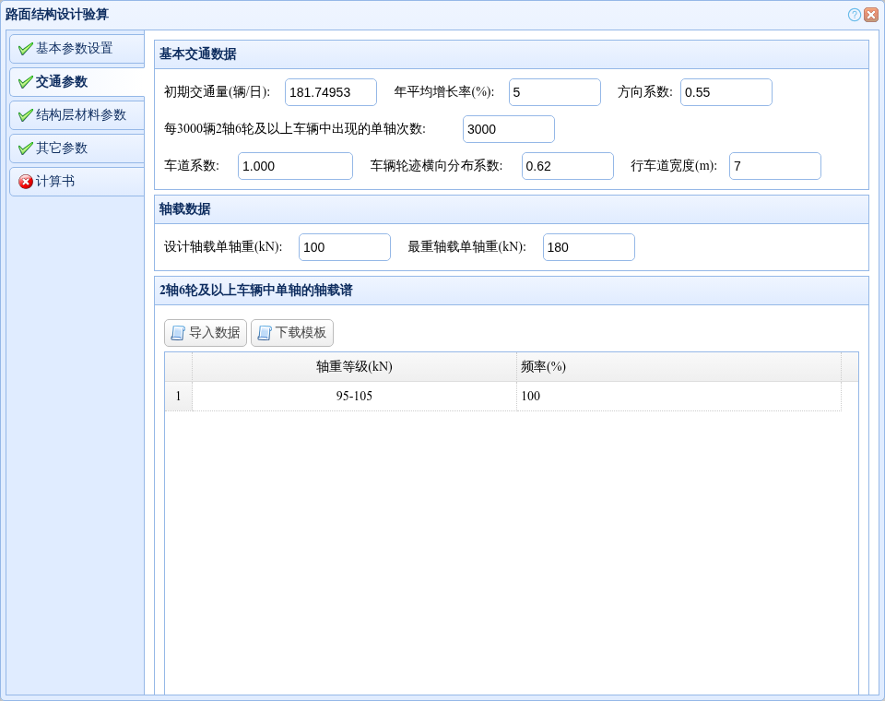Open the 计算书 tab
This screenshot has width=885, height=701.
(77, 182)
